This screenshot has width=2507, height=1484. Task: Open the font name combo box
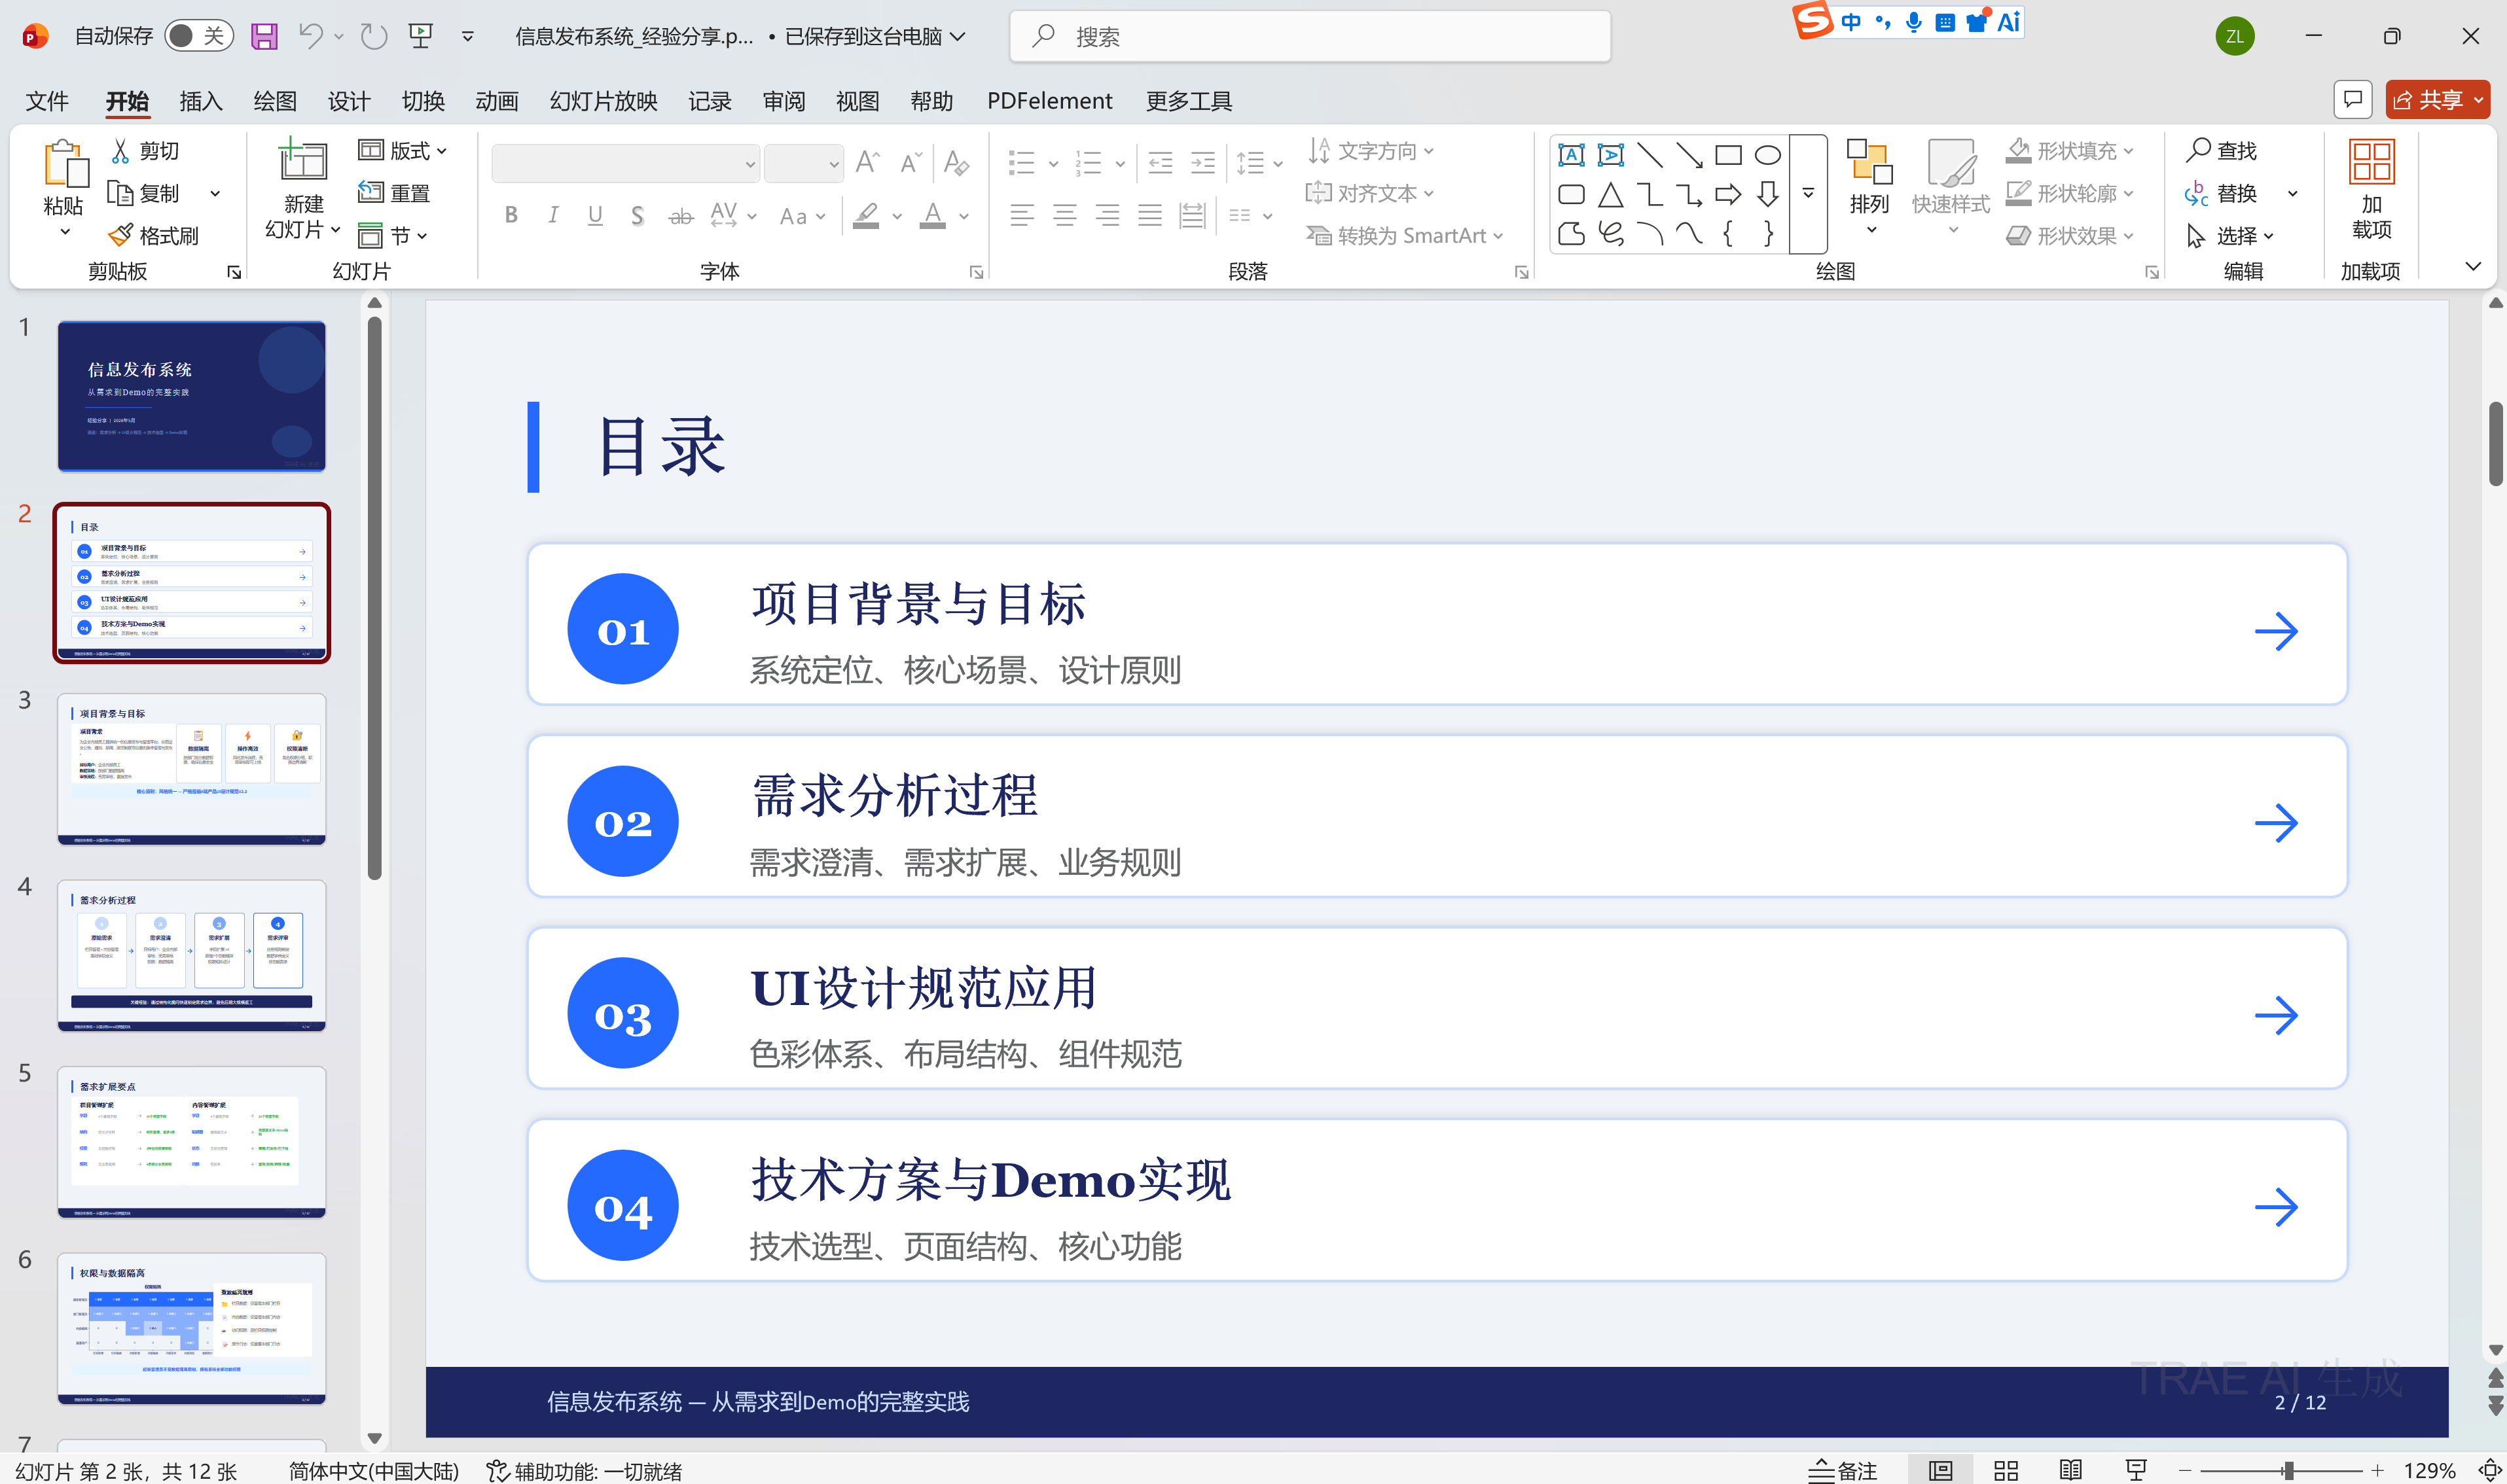[x=625, y=163]
